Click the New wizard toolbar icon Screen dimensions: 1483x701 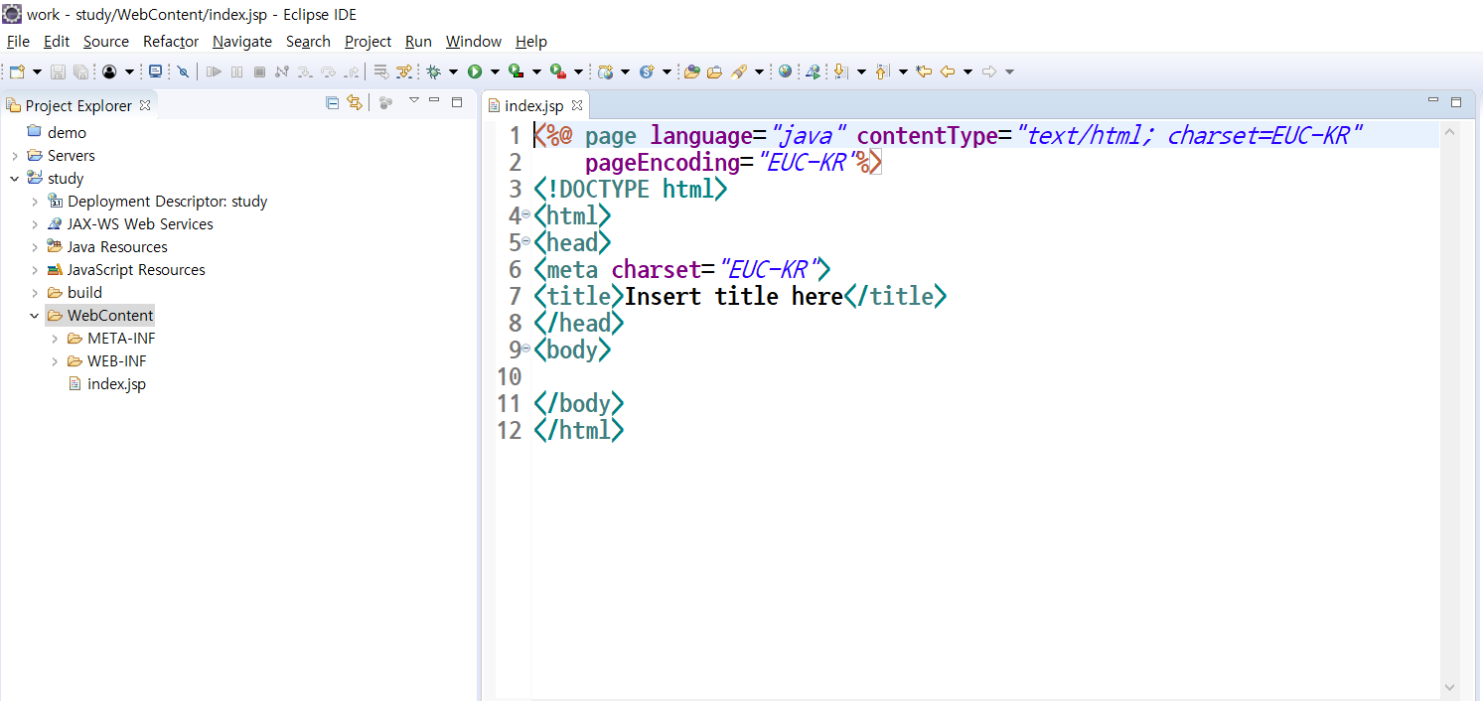click(x=17, y=71)
